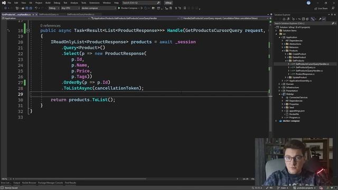Open the File menu
This screenshot has height=190, width=338.
coord(10,3)
